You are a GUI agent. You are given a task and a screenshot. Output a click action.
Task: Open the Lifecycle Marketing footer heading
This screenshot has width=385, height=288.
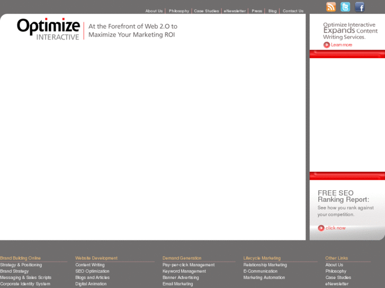tap(262, 258)
